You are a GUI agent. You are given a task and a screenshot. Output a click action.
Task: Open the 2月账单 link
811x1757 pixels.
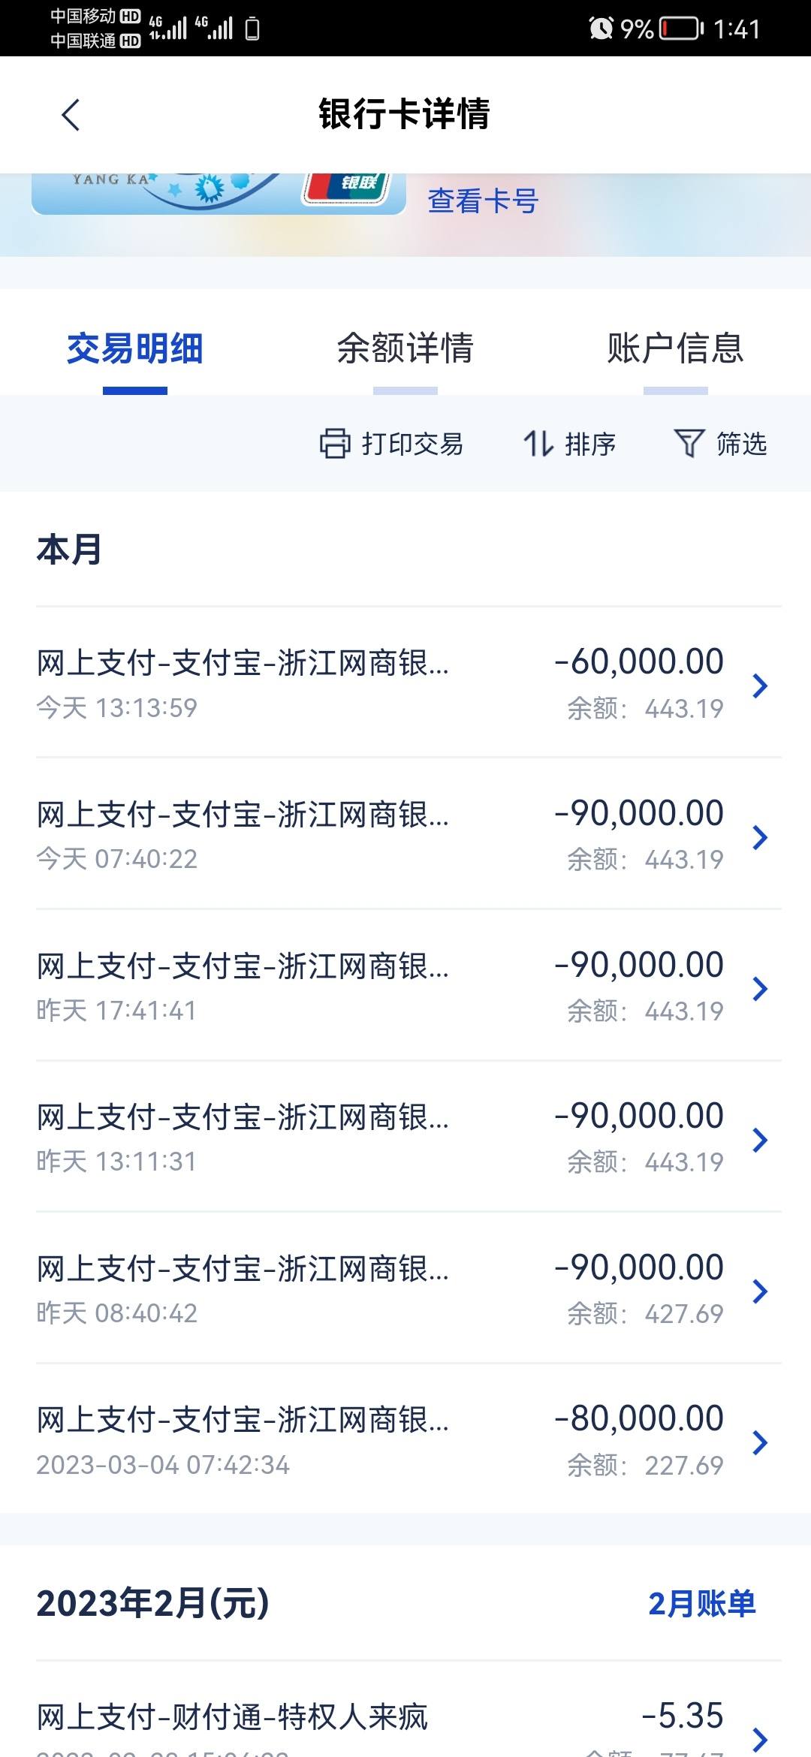[x=702, y=1604]
